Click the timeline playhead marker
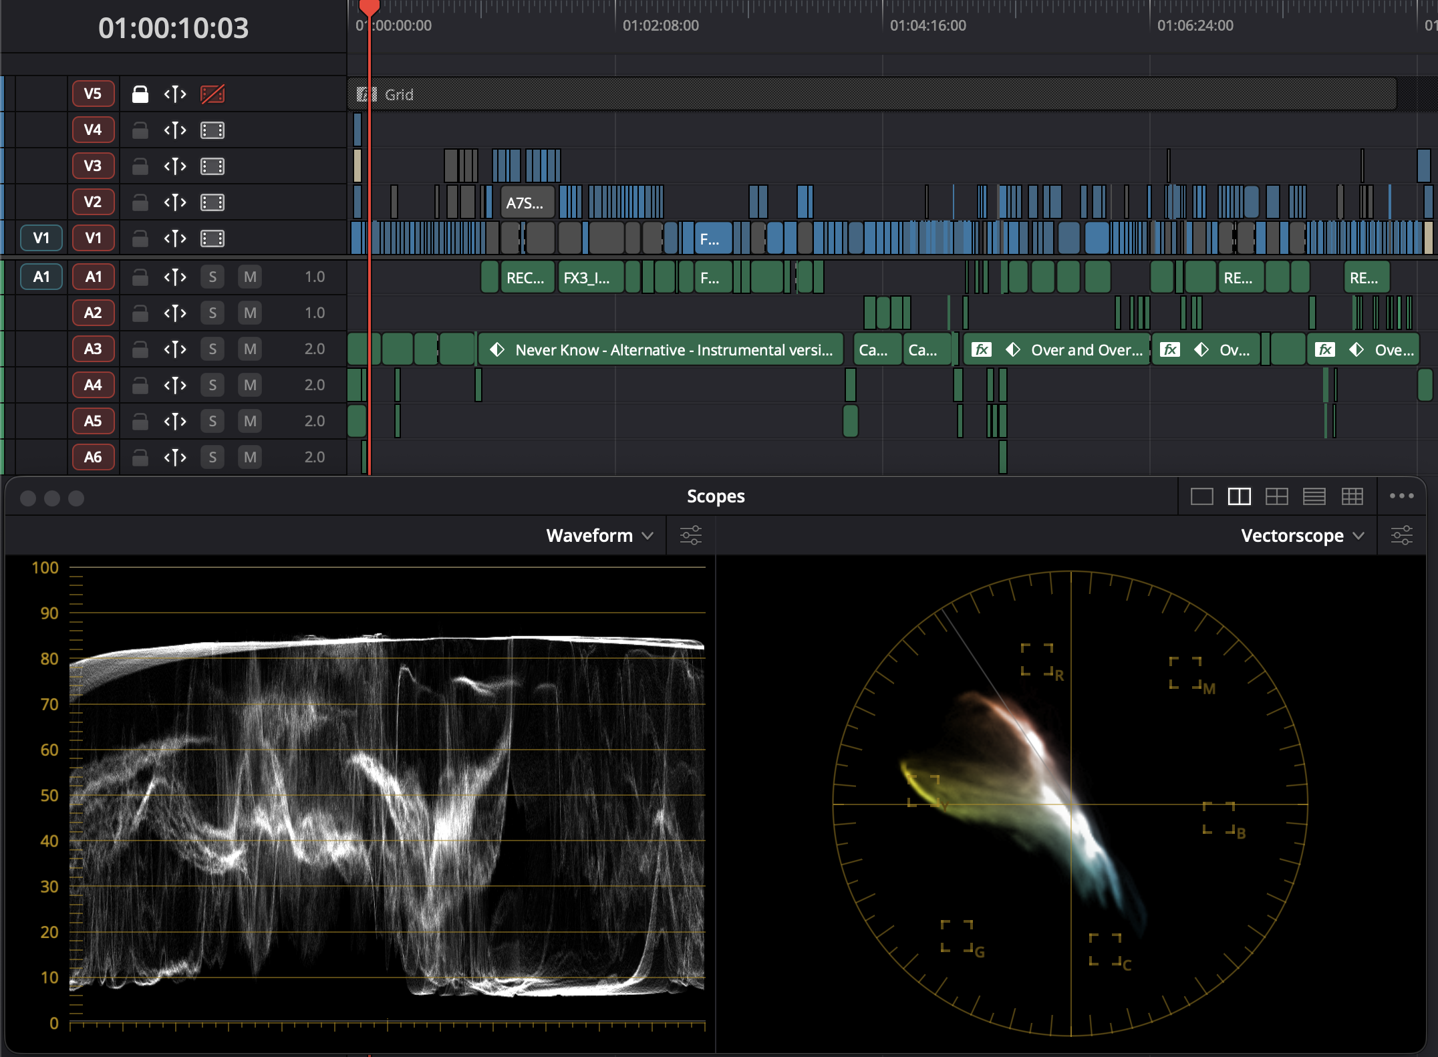The height and width of the screenshot is (1057, 1438). 369,7
